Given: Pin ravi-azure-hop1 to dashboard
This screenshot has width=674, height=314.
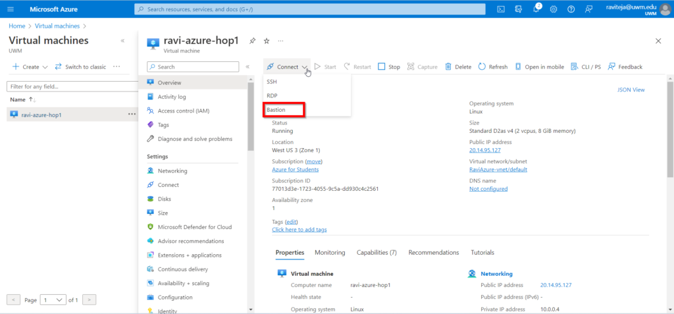Looking at the screenshot, I should click(x=252, y=41).
